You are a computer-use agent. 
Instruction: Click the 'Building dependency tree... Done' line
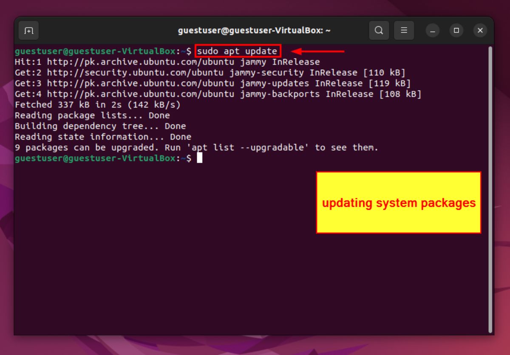(x=96, y=126)
